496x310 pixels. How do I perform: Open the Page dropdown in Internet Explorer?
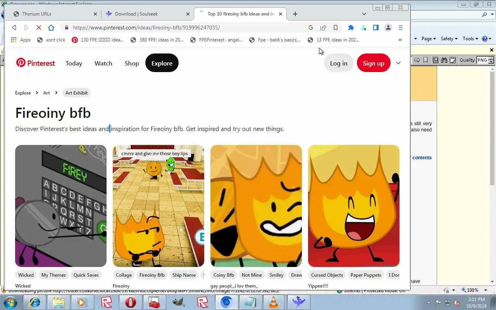pos(429,38)
